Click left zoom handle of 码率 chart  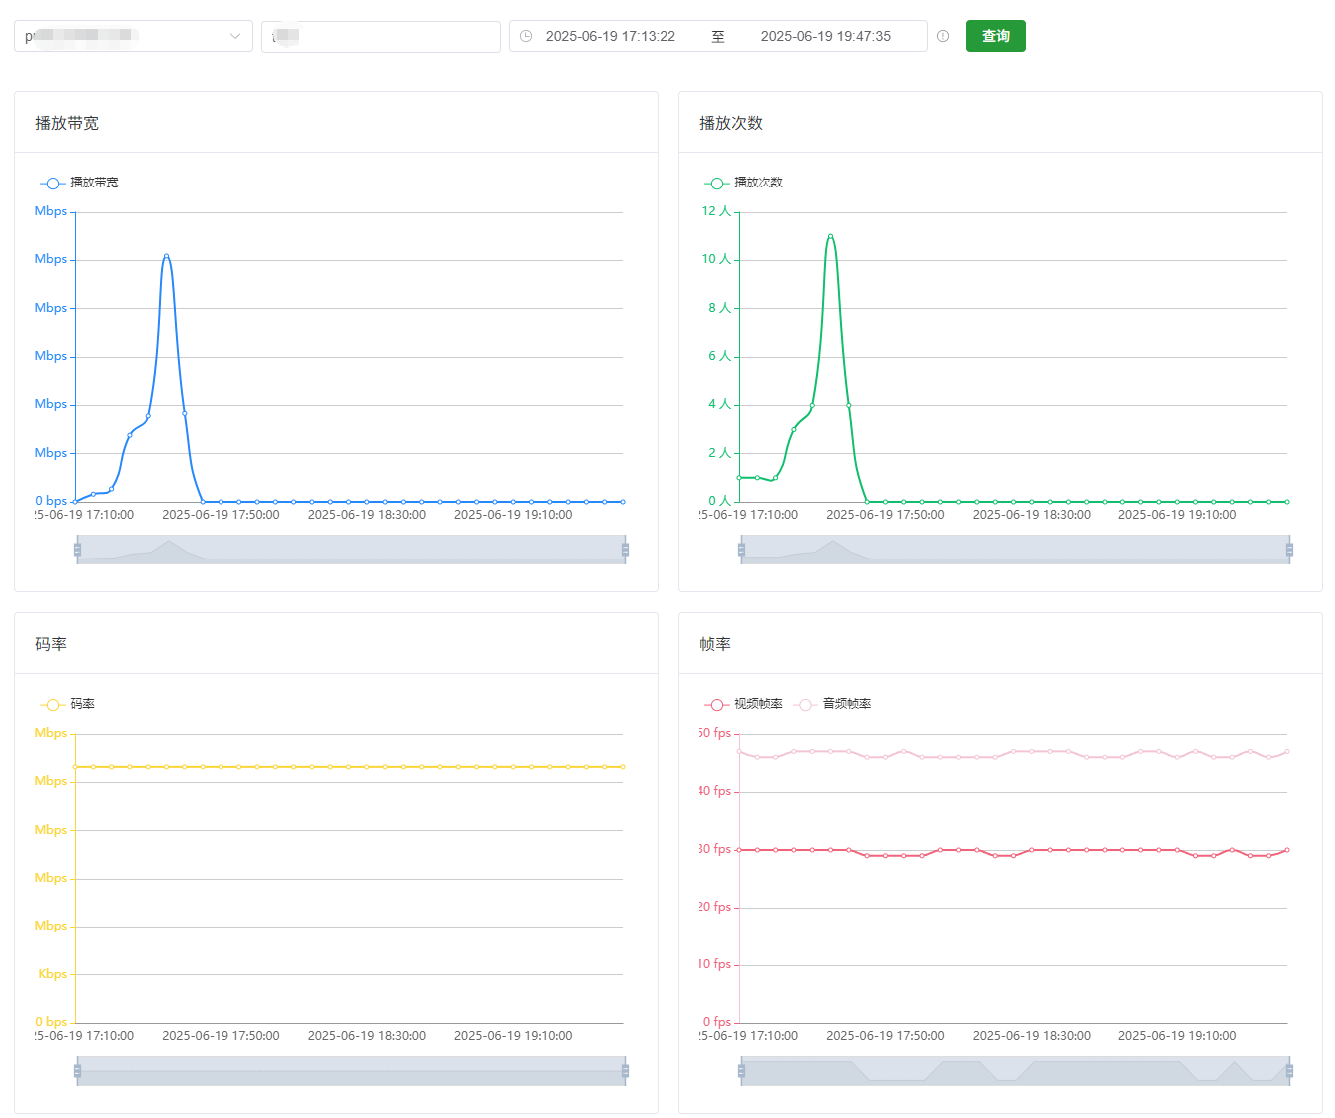pos(77,1071)
